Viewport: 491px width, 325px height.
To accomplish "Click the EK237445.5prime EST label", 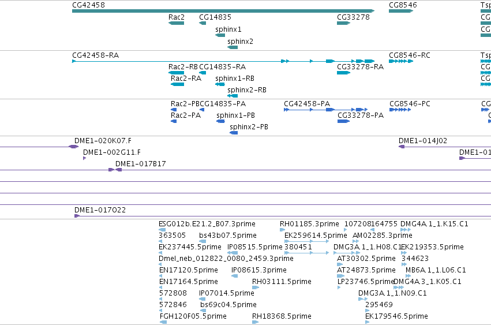I will tap(190, 247).
